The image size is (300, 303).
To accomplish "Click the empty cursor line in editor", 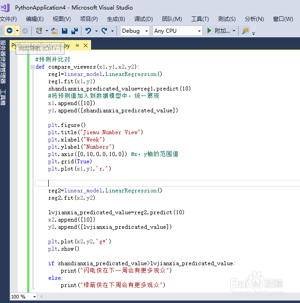I will pos(168,183).
